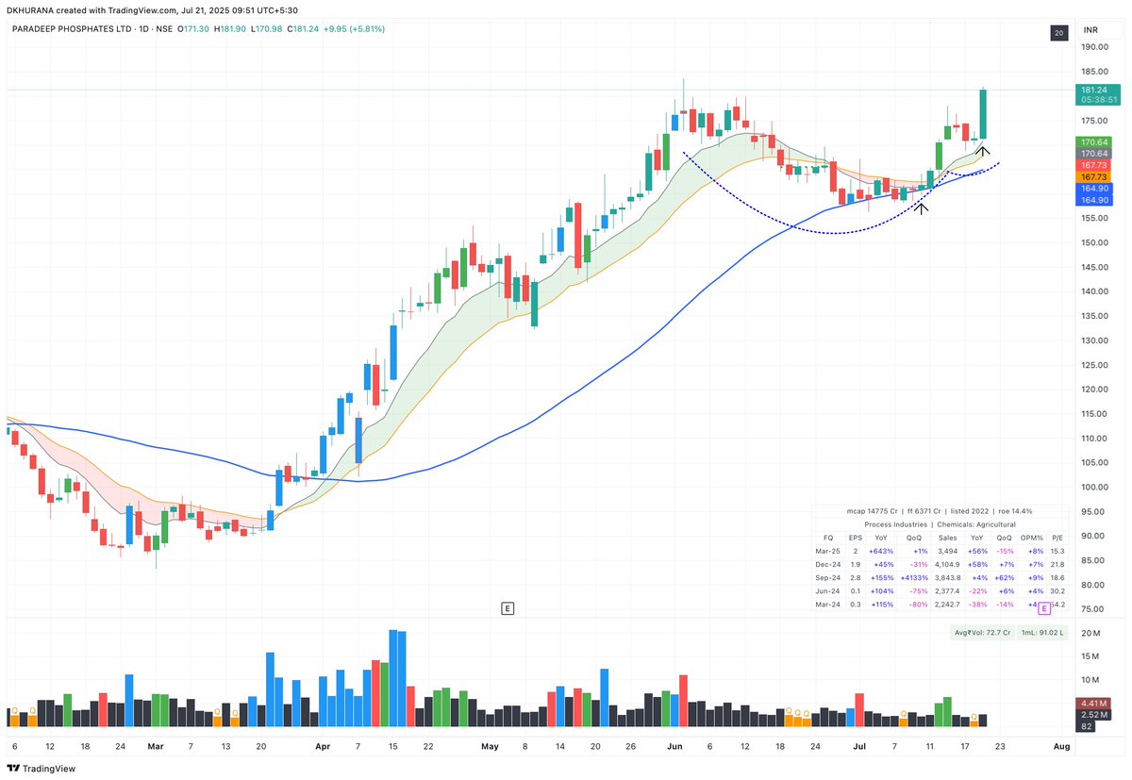Click the dark 20 badge near the INR label

click(x=1059, y=33)
